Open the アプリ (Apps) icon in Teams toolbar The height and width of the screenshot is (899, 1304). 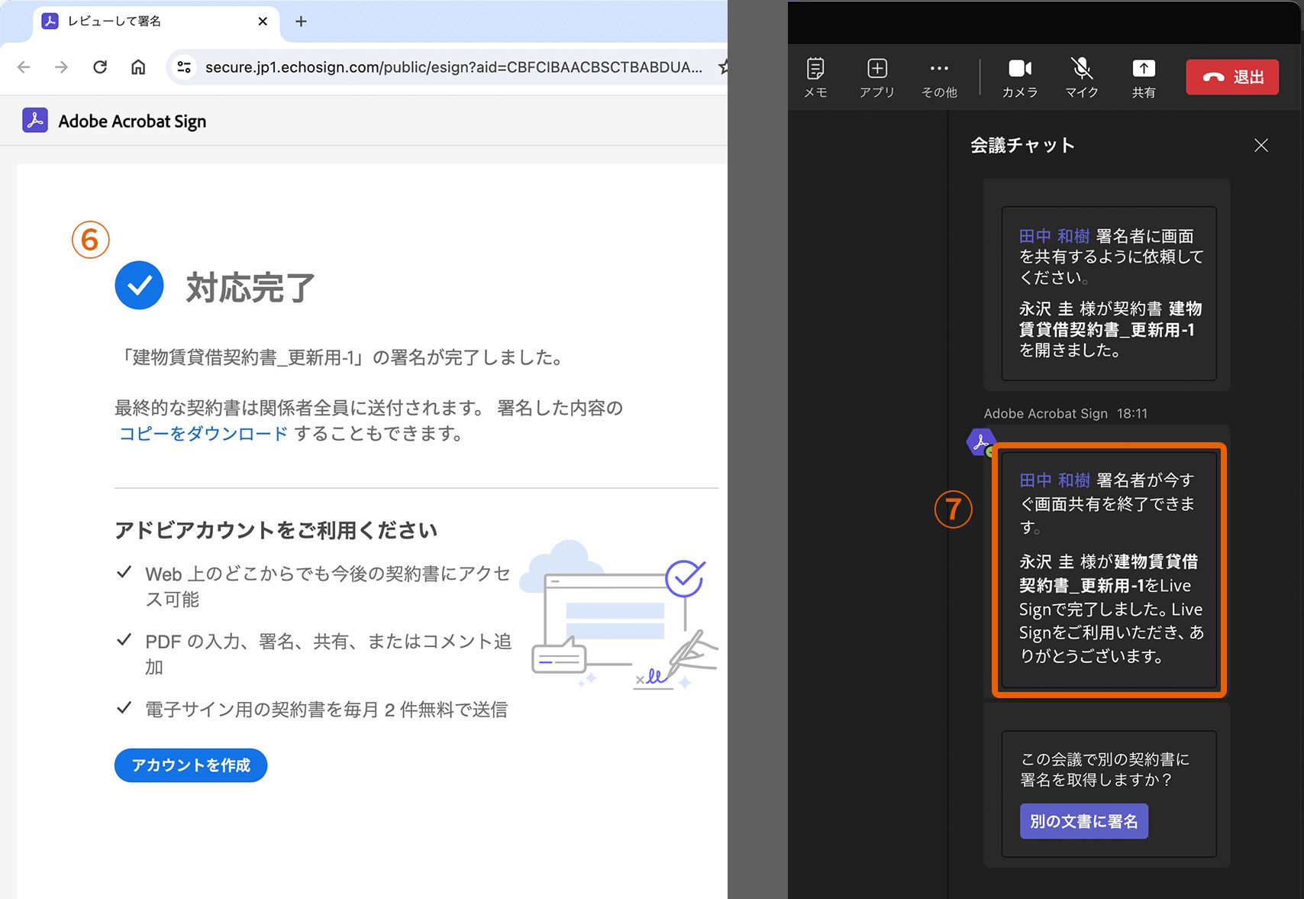tap(876, 77)
